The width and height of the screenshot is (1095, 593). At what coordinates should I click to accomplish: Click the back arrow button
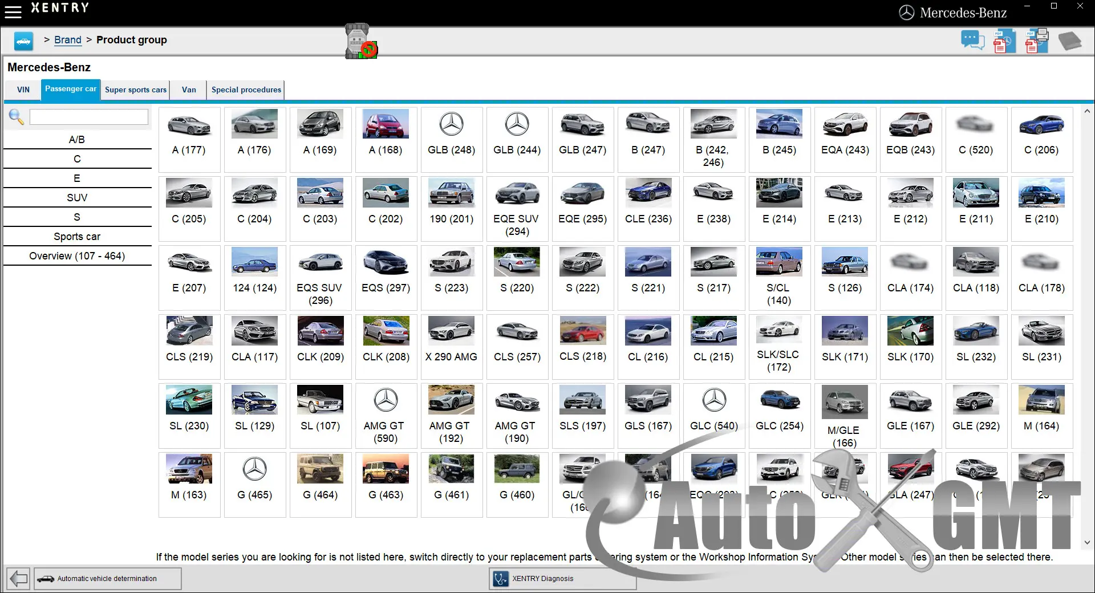[x=18, y=578]
